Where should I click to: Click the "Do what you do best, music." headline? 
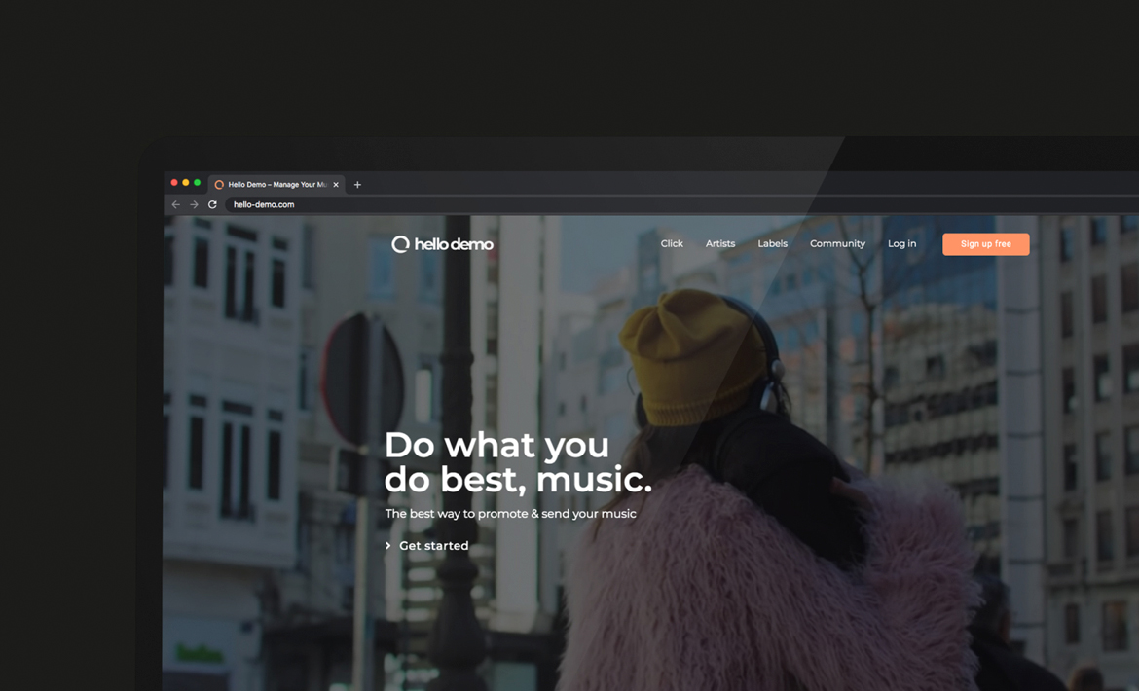(518, 462)
